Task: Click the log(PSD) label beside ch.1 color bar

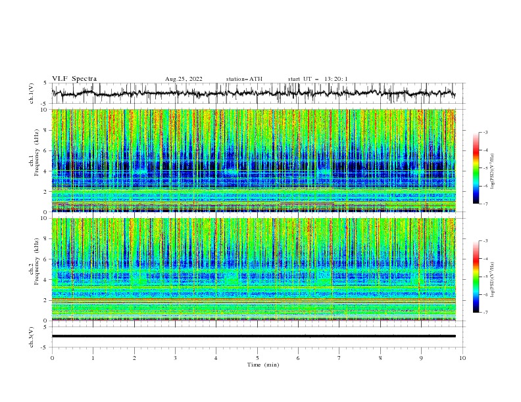Action: (492, 171)
